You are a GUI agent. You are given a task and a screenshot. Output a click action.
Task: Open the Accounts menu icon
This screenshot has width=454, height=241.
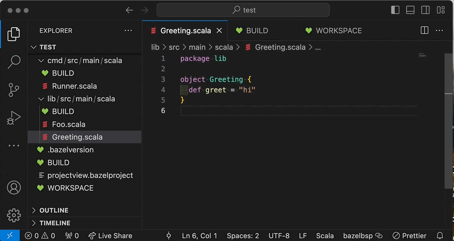(14, 187)
